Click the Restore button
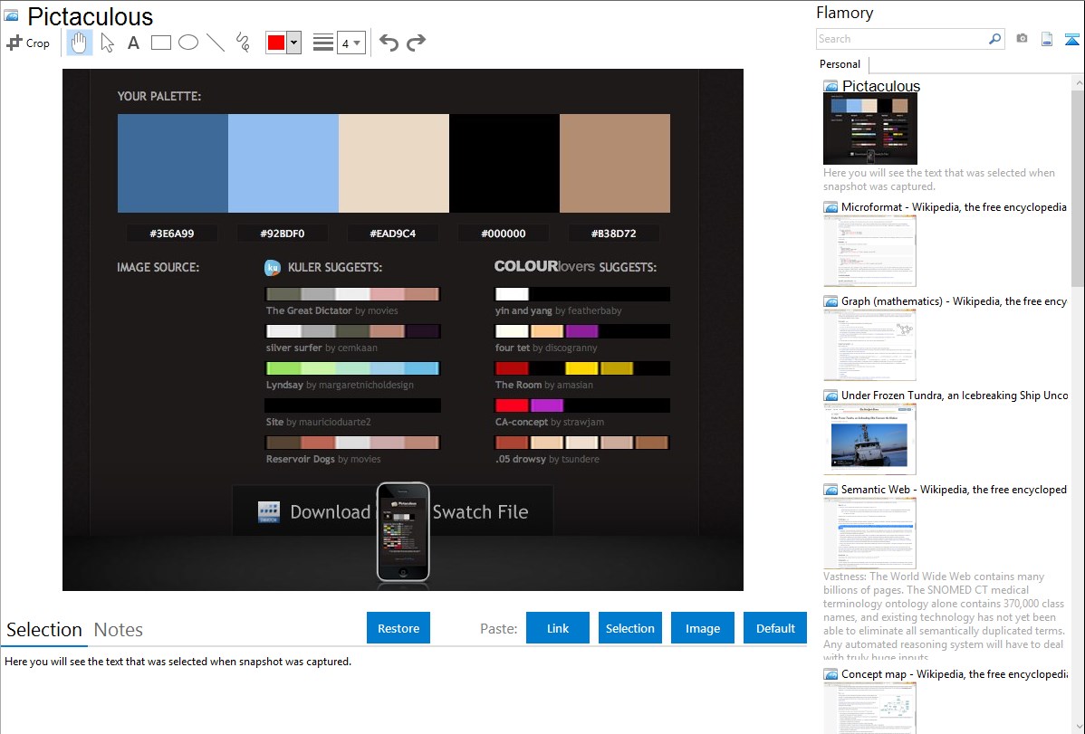Image resolution: width=1085 pixels, height=734 pixels. coord(398,628)
